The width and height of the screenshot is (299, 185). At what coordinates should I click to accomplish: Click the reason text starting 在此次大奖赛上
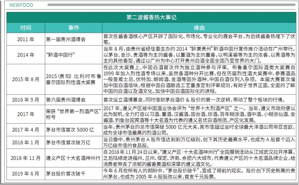click(199, 79)
